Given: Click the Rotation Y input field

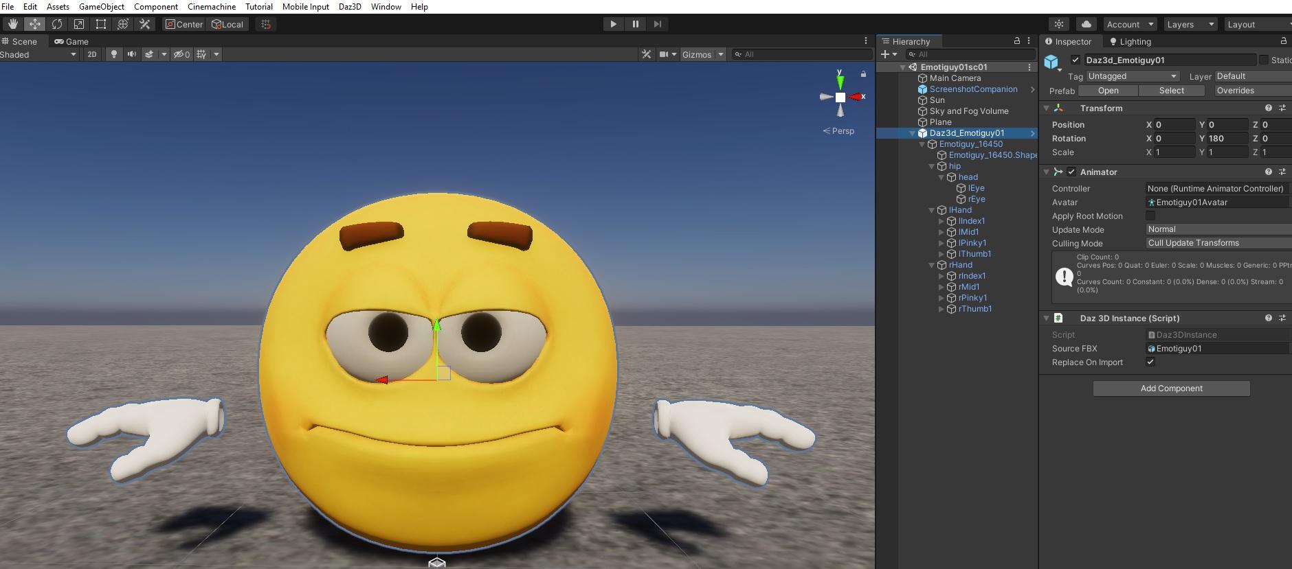Looking at the screenshot, I should tap(1227, 138).
